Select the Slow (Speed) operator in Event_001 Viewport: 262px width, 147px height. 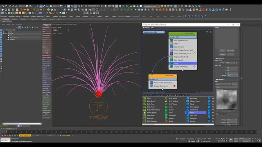coord(183,60)
